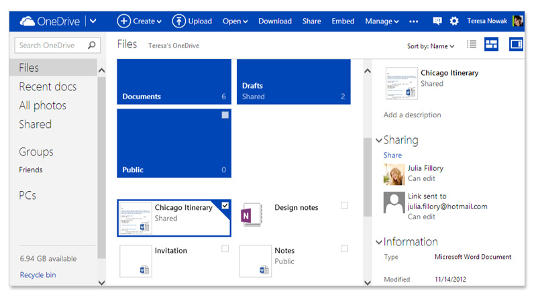This screenshot has width=536, height=295.
Task: Open the OneDrive app switcher chevron
Action: pyautogui.click(x=93, y=21)
